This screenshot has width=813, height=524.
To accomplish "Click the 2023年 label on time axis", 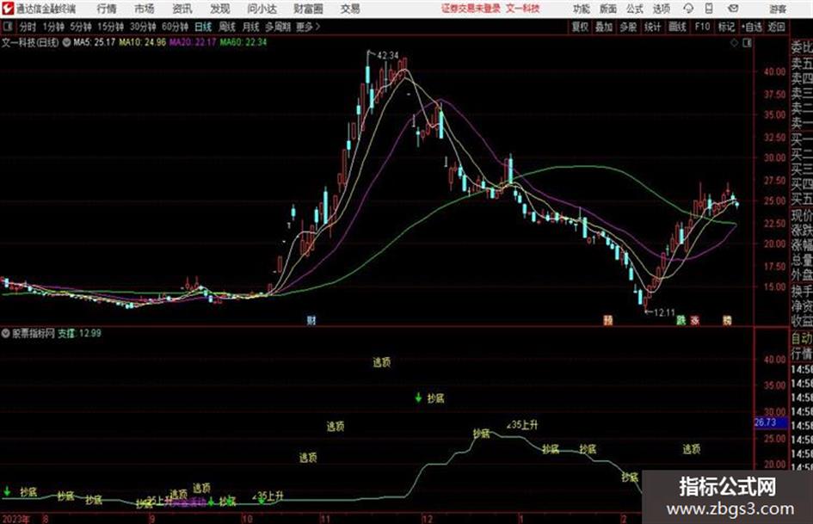I will pos(15,518).
